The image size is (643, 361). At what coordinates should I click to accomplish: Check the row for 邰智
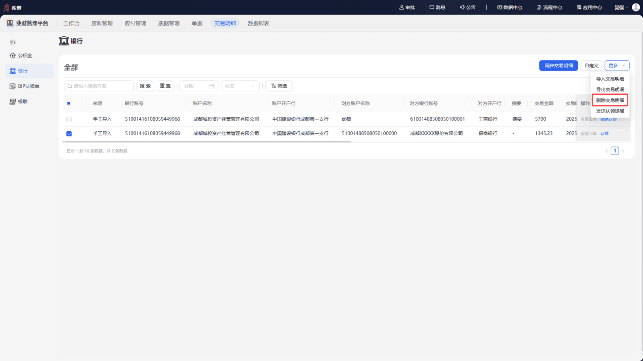coord(69,119)
